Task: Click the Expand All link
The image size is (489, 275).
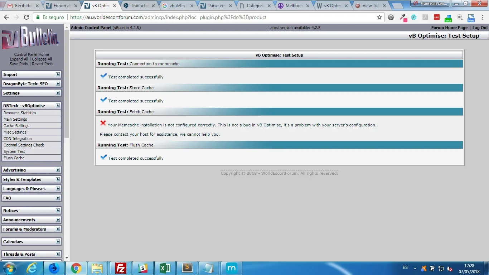Action: pyautogui.click(x=19, y=59)
